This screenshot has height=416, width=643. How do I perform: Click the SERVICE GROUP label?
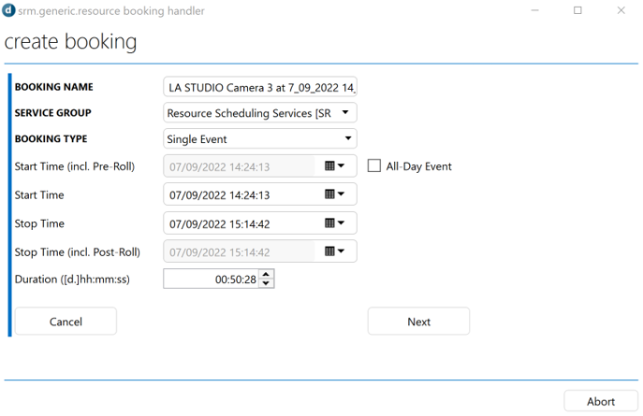(x=53, y=112)
